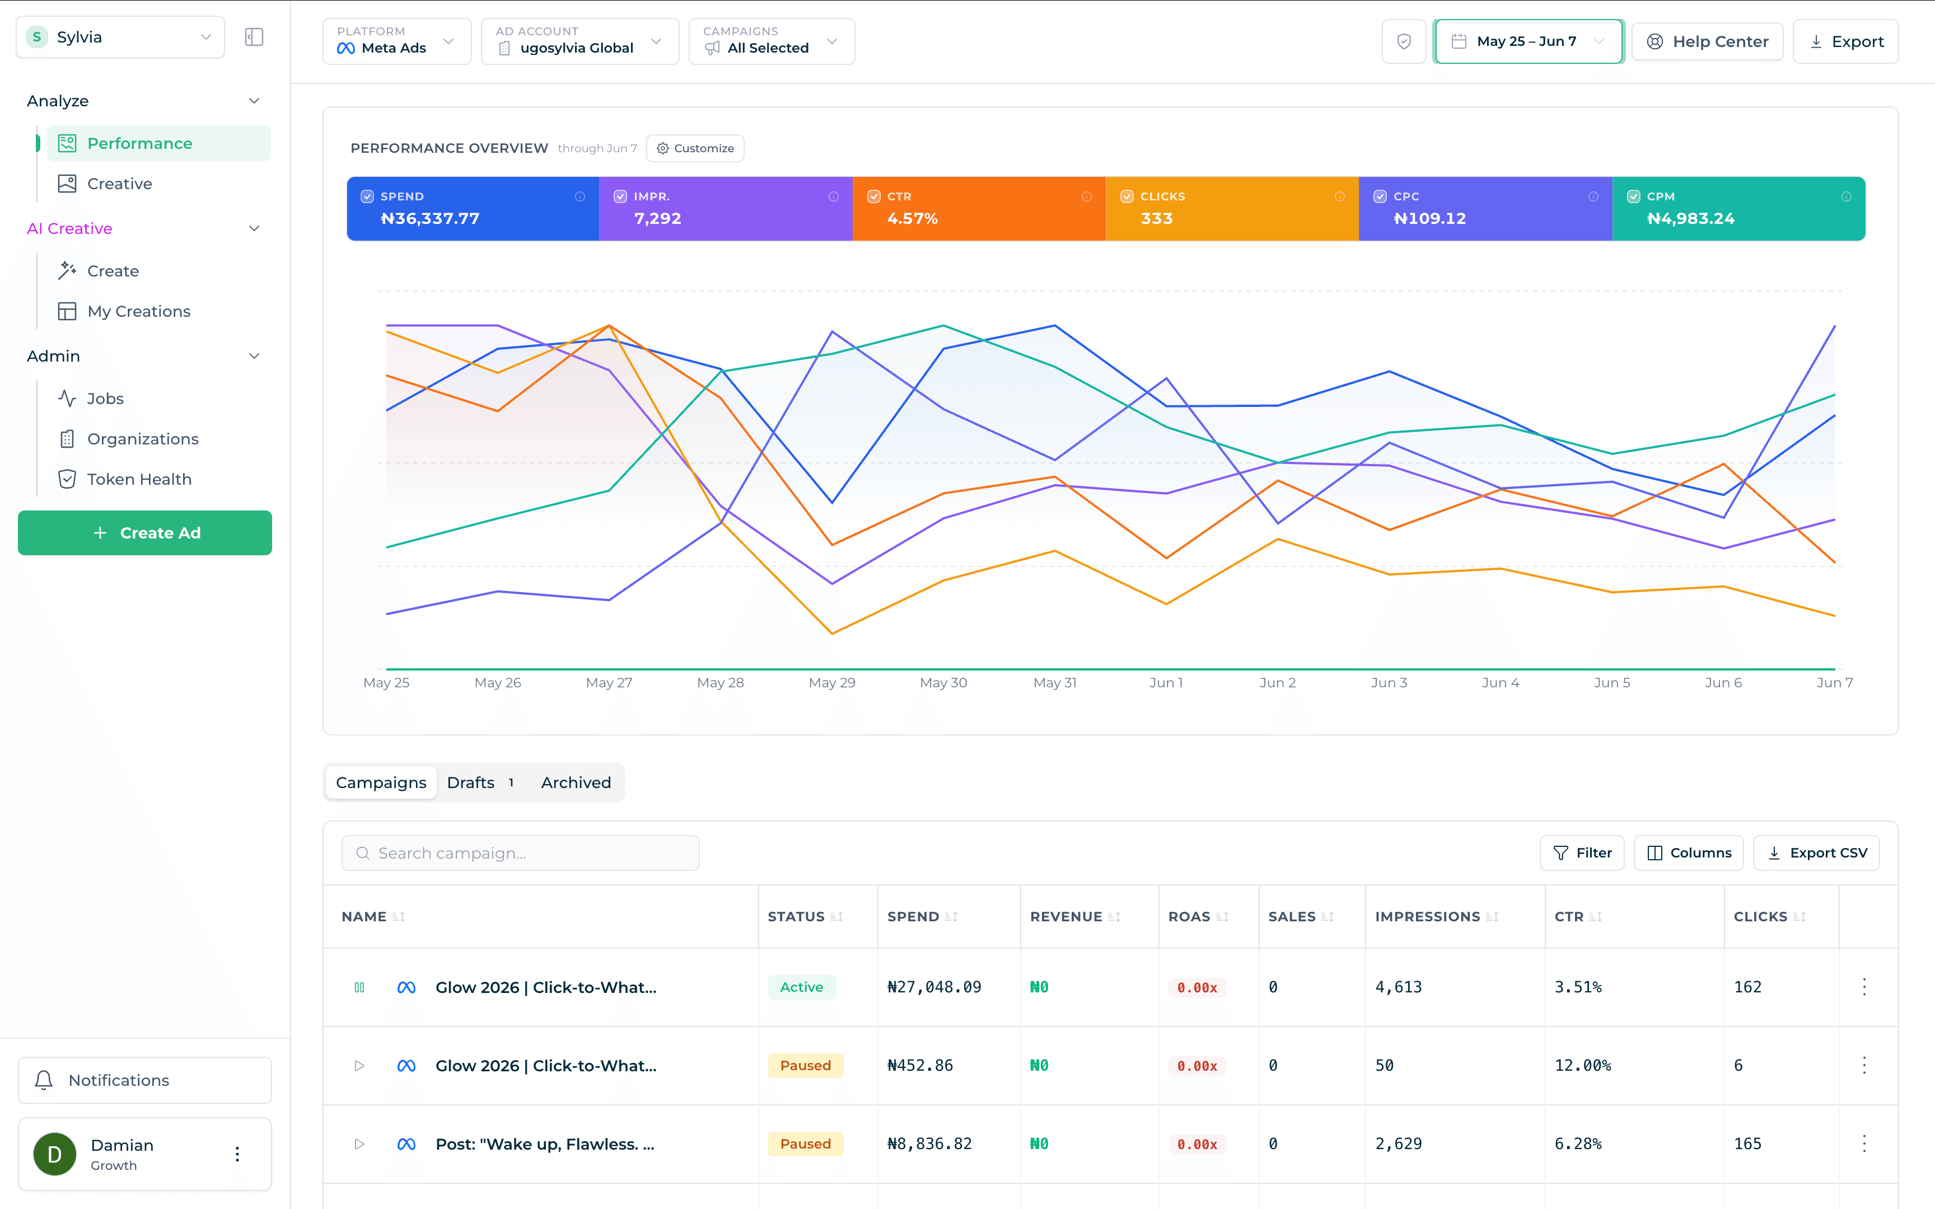
Task: Click the Notifications button
Action: click(x=144, y=1080)
